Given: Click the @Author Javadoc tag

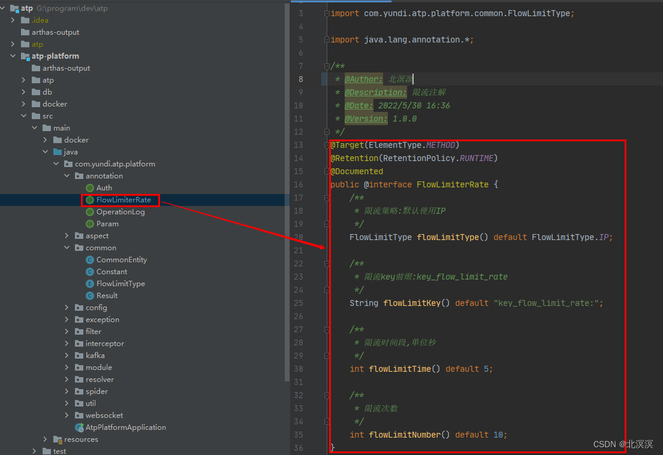Looking at the screenshot, I should point(364,79).
